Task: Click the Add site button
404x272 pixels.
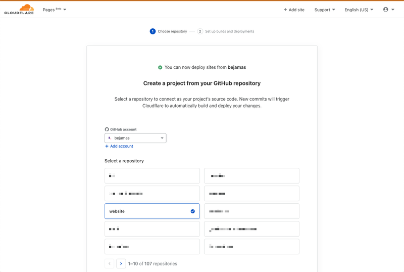Action: [294, 10]
